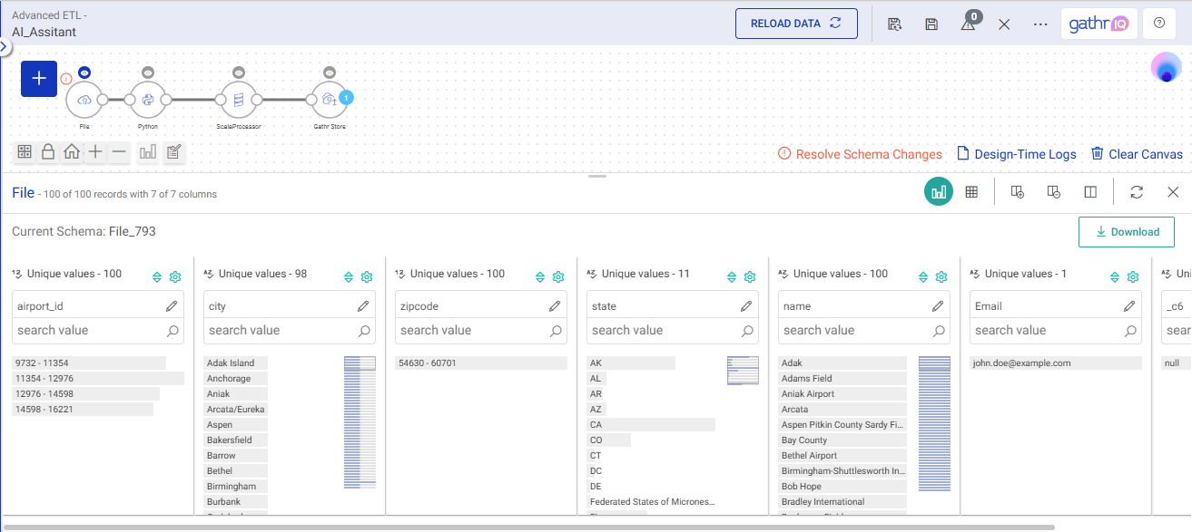Open the gear settings for state column

(x=750, y=277)
